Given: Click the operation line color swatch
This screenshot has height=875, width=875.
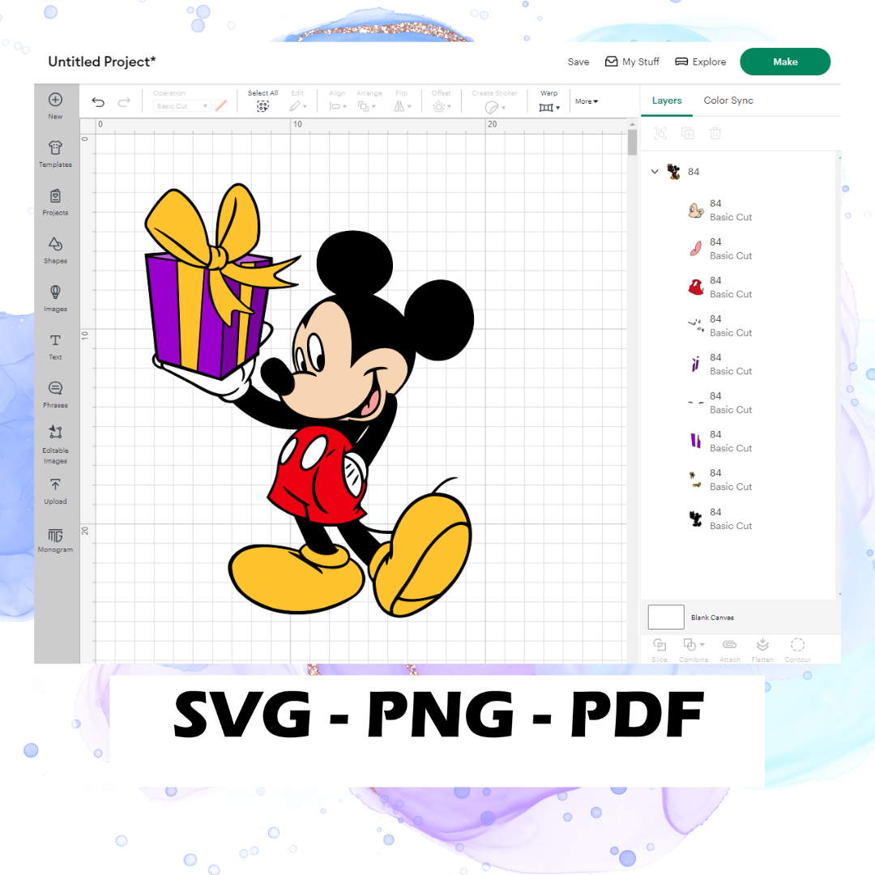Looking at the screenshot, I should tap(221, 106).
